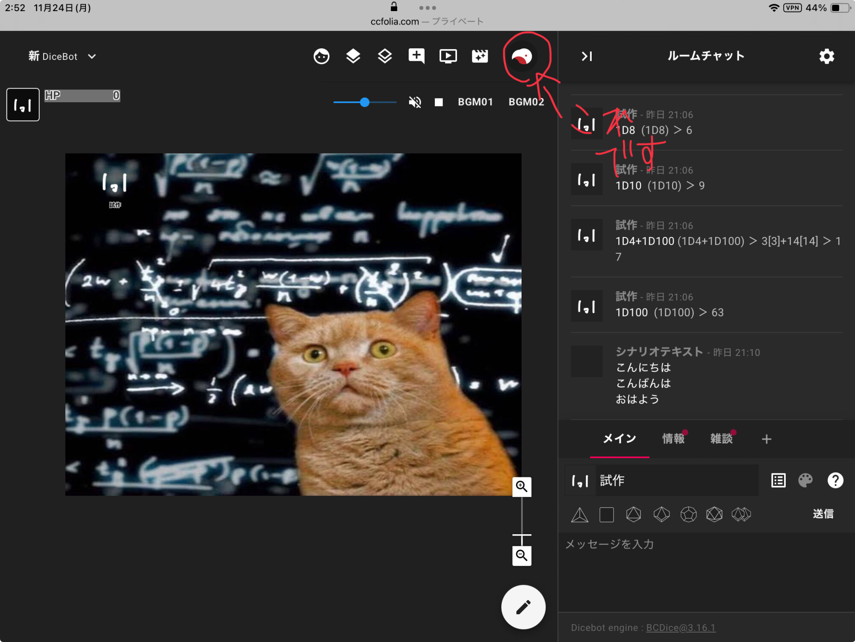Click the red bird icon in toolbar
855x642 pixels.
522,56
